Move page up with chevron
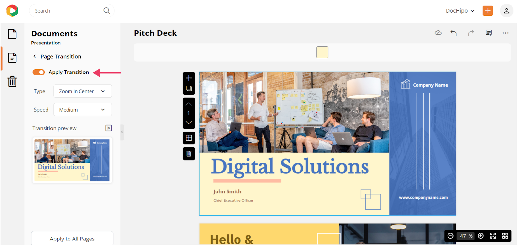 [189, 104]
